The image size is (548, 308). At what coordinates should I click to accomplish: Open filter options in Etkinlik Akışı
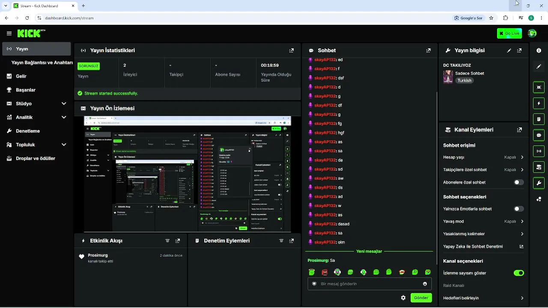point(167,241)
